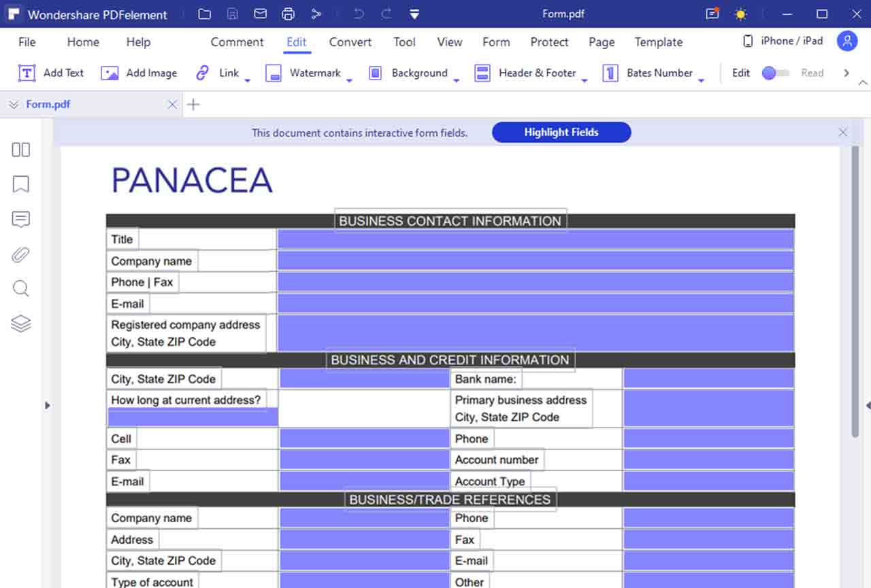Click the Highlight Fields button
Screen dimensions: 871x588
[561, 133]
